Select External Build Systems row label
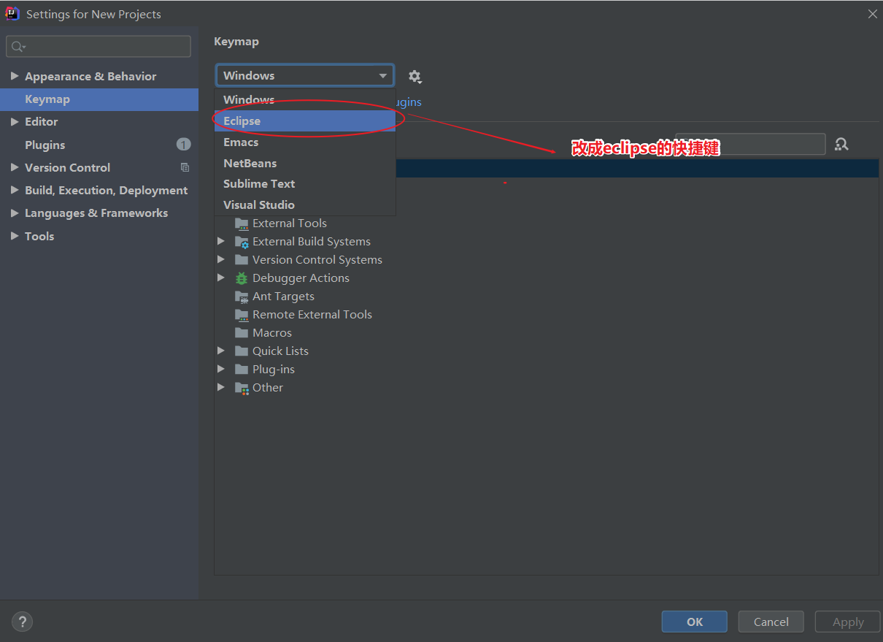The image size is (883, 642). tap(312, 242)
